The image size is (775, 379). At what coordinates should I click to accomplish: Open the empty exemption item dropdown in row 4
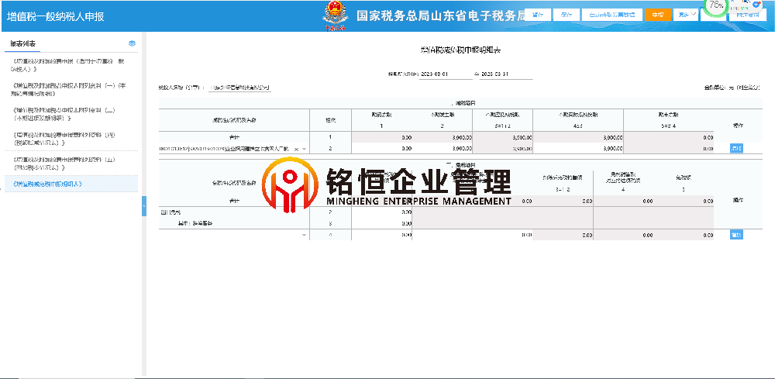point(304,235)
